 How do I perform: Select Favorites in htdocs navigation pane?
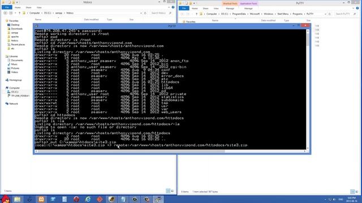14,21
